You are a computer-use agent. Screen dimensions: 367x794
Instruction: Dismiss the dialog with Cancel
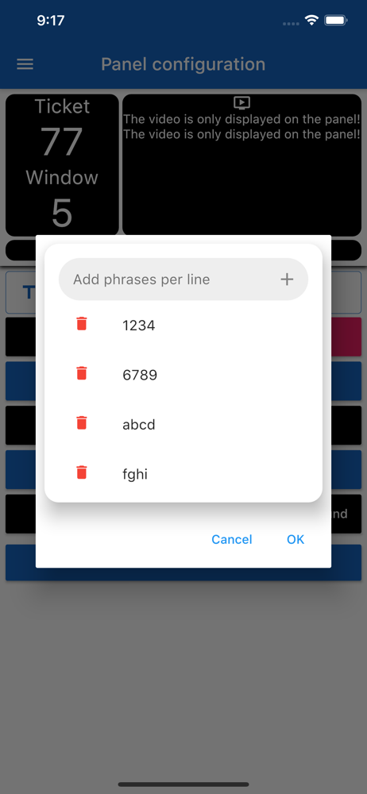(232, 539)
